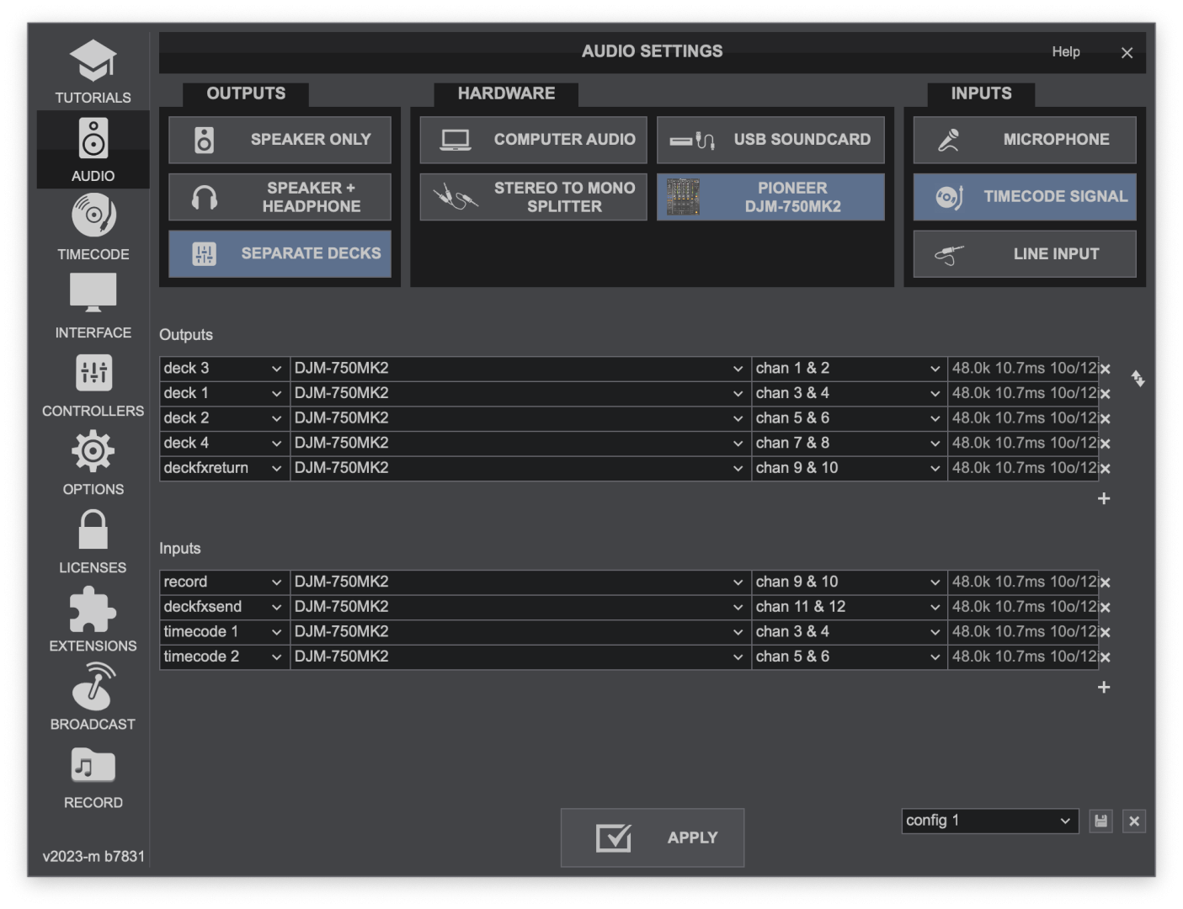The height and width of the screenshot is (909, 1183).
Task: Open the chan 7 & 8 channel dropdown
Action: click(x=849, y=443)
